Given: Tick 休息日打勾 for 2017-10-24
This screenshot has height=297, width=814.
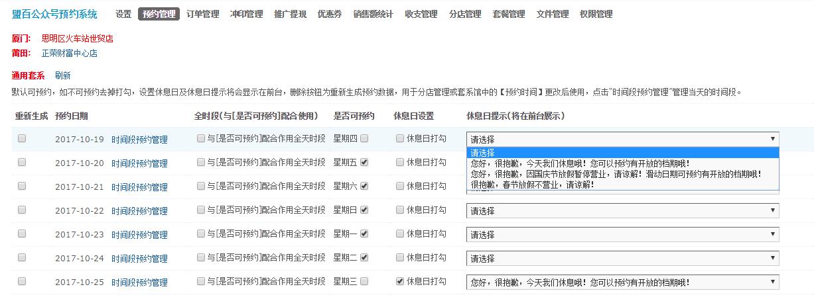Looking at the screenshot, I should 399,257.
